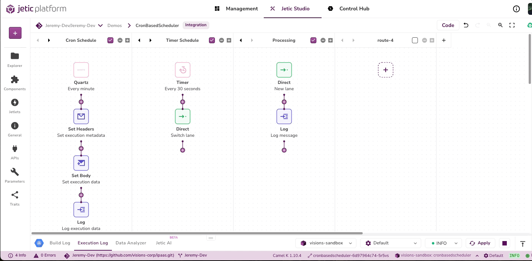Select the Quartz node icon
The image size is (532, 261).
pyautogui.click(x=81, y=70)
